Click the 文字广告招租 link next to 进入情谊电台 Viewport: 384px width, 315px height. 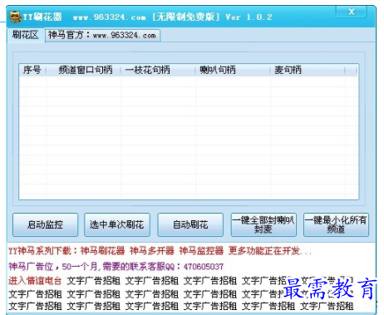93,281
